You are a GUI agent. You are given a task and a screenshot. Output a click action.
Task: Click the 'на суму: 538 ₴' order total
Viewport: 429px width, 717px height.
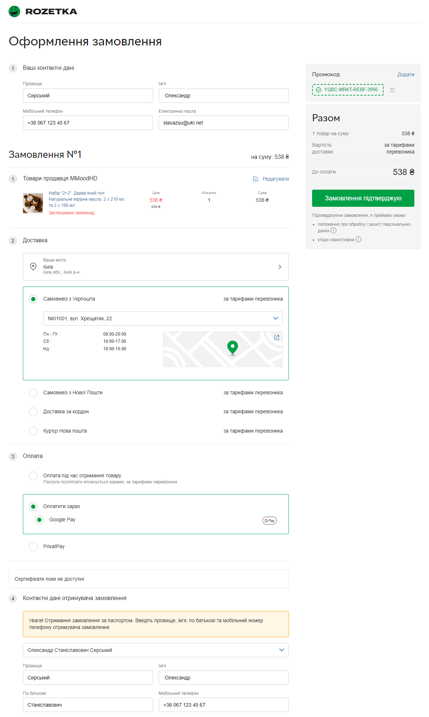coord(270,157)
